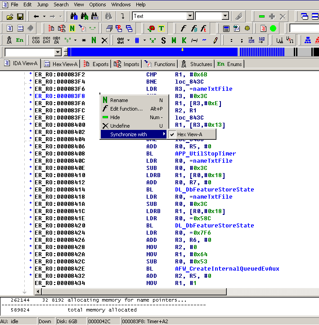The width and height of the screenshot is (319, 325).
Task: Click the big S toolbar icon
Action: [163, 40]
